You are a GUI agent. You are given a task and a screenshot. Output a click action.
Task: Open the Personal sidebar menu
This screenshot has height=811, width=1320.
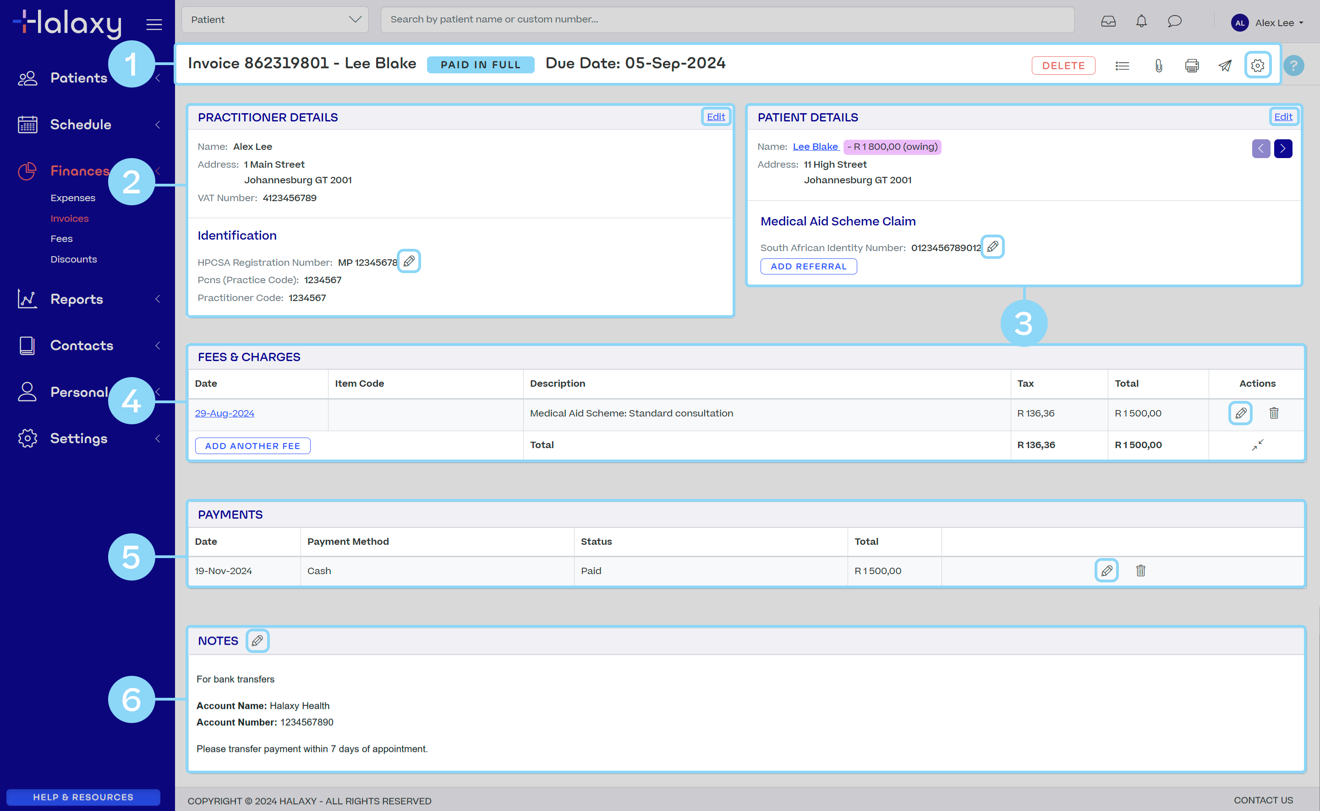point(79,392)
